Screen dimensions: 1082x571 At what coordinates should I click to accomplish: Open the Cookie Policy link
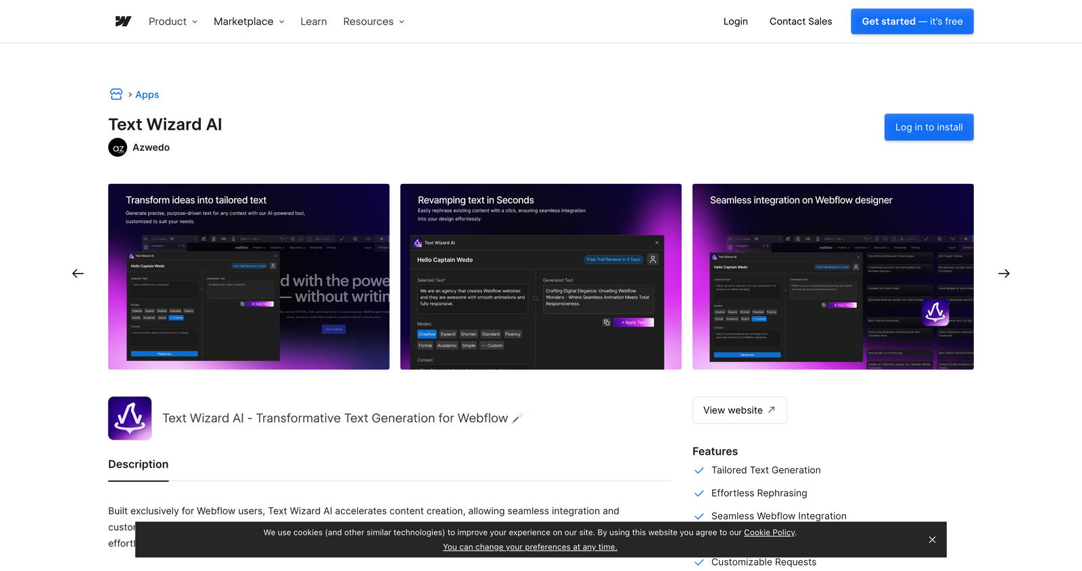(769, 532)
